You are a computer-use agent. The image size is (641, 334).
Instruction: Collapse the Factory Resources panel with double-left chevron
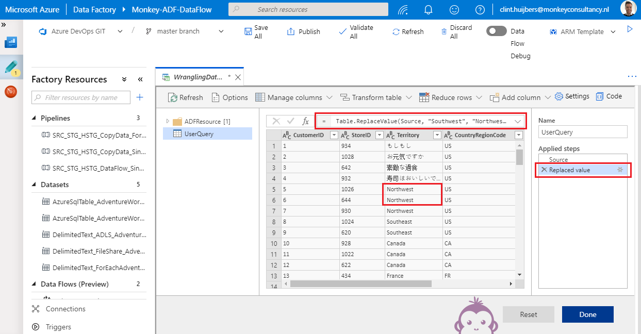coord(140,79)
